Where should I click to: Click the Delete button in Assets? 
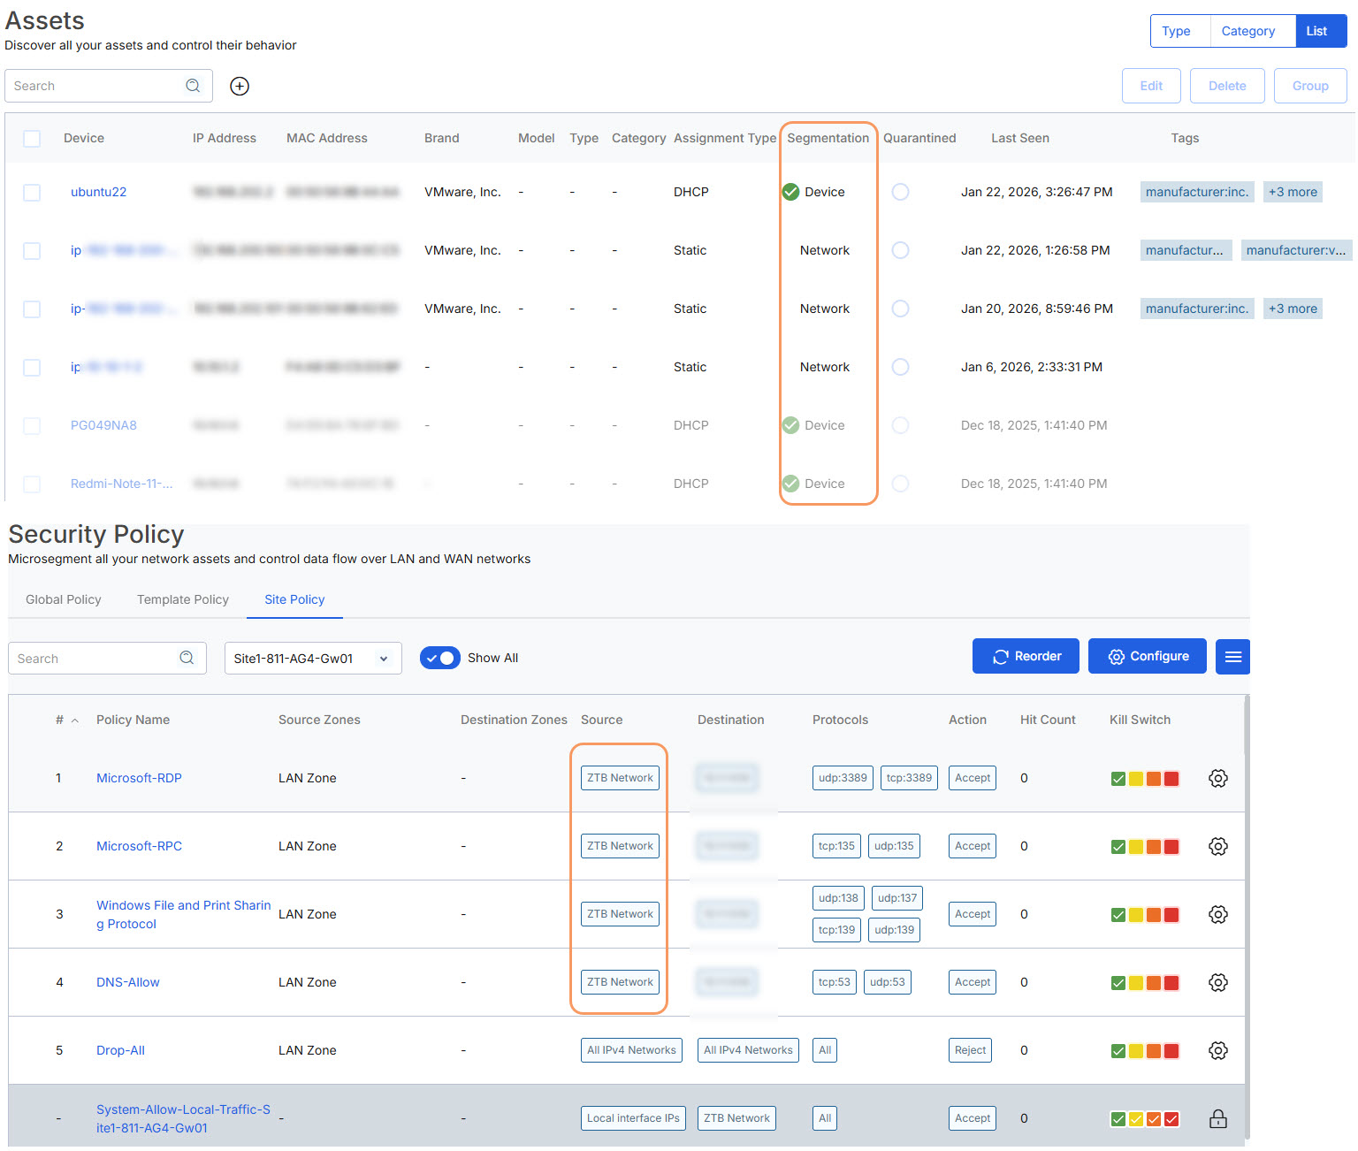click(x=1227, y=86)
